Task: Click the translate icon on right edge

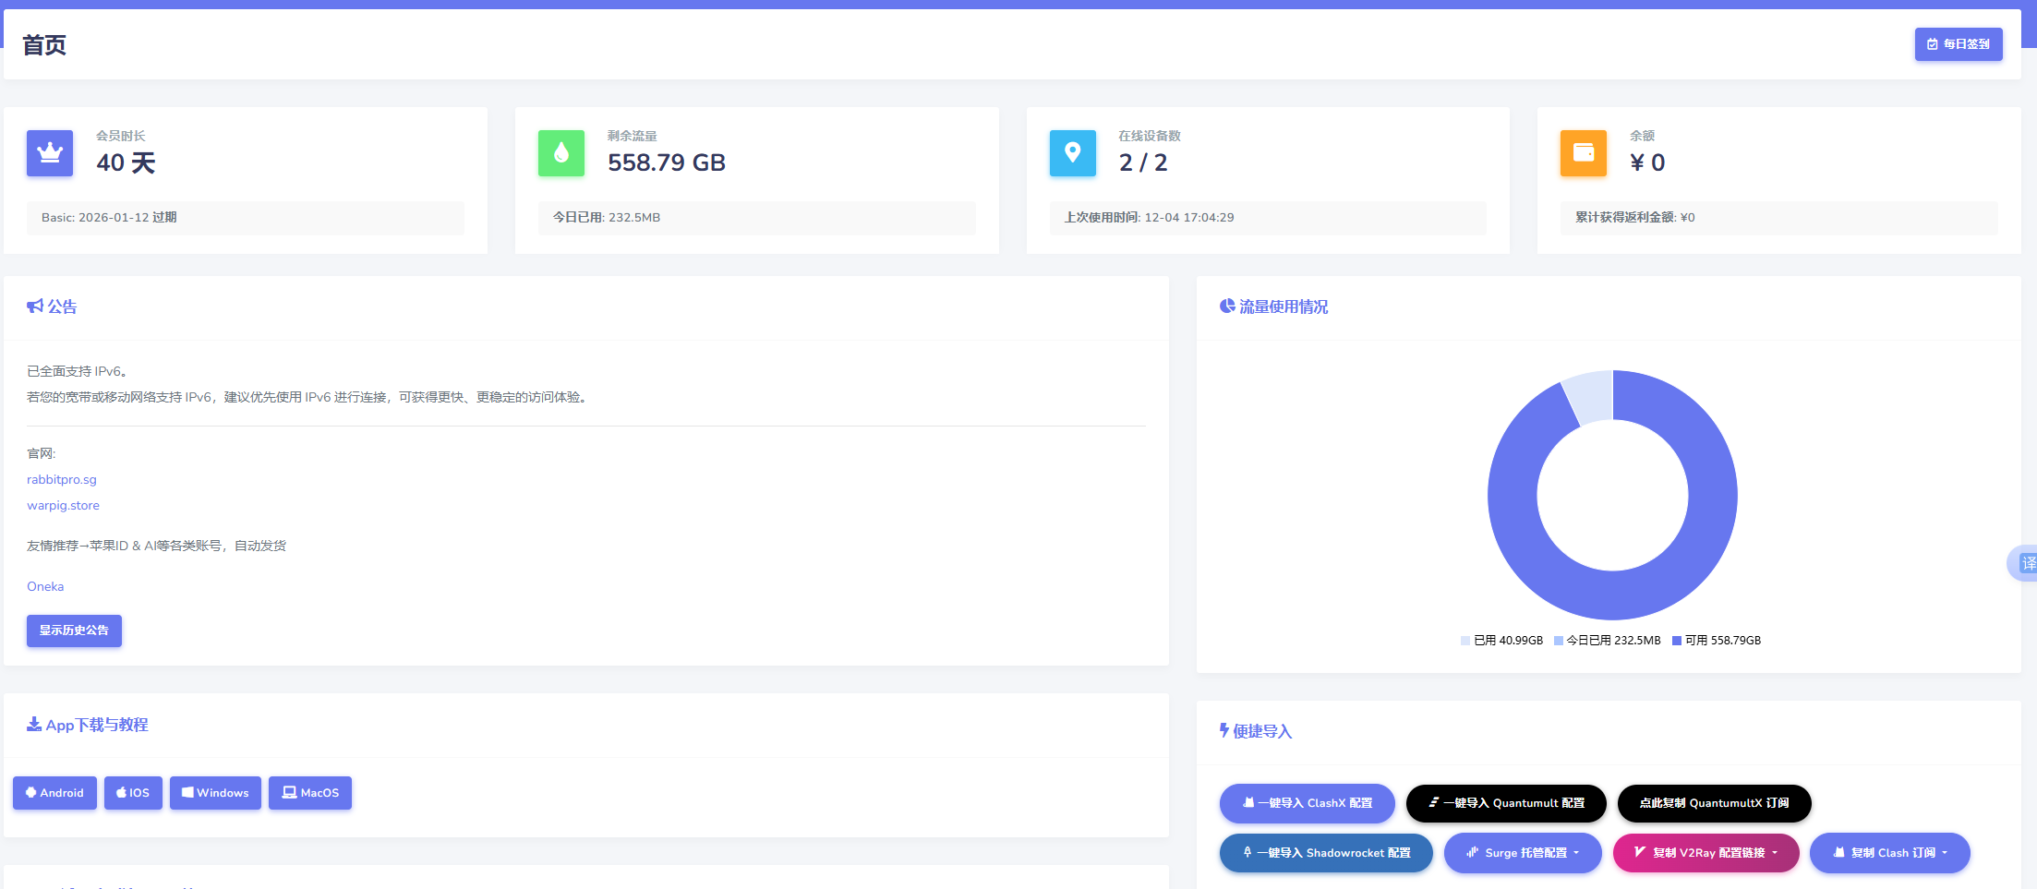Action: point(2026,563)
